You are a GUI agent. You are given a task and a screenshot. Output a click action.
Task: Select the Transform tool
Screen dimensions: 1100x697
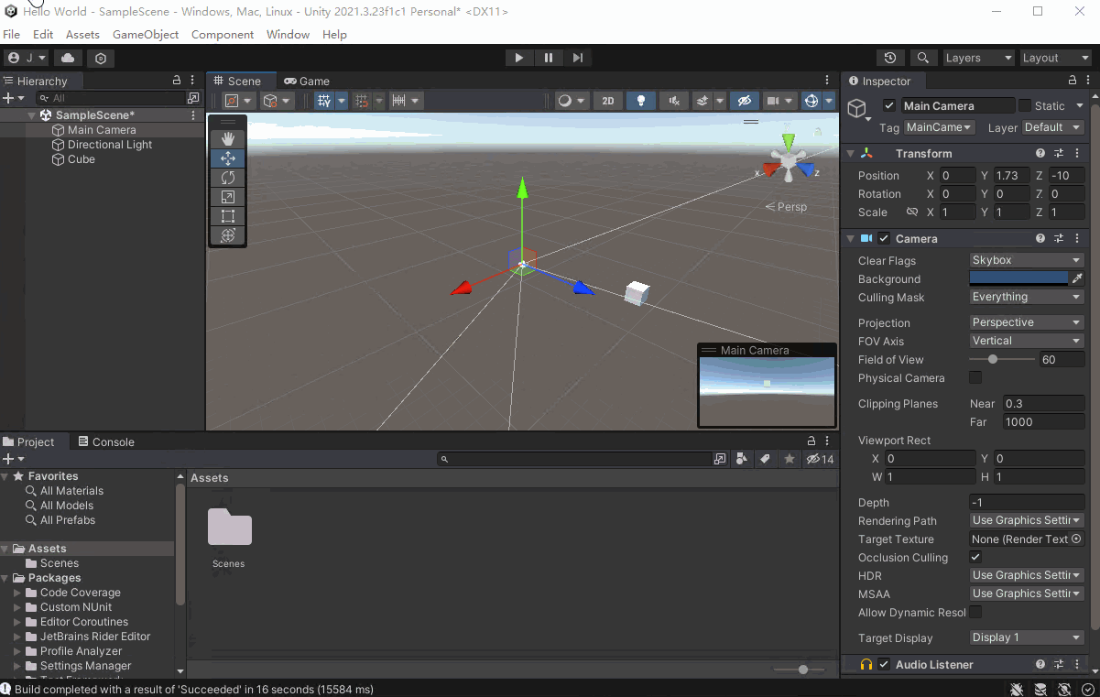228,235
